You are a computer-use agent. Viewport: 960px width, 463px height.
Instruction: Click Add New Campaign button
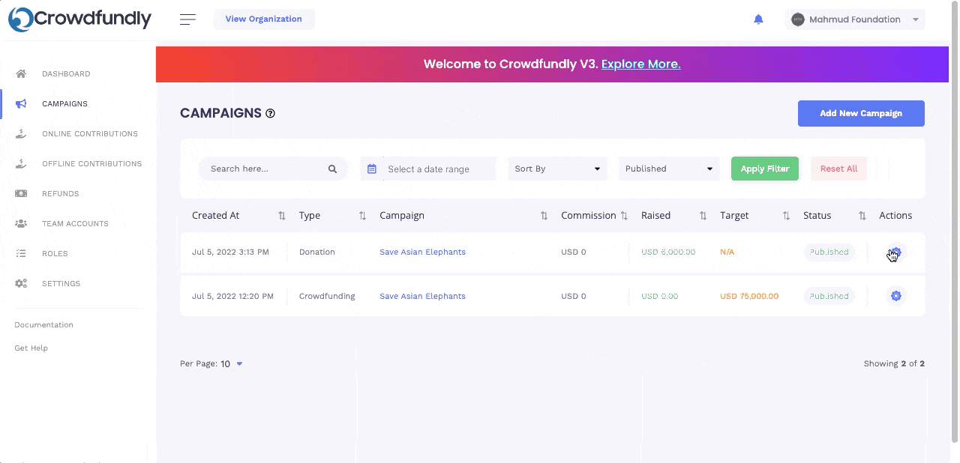pyautogui.click(x=861, y=113)
